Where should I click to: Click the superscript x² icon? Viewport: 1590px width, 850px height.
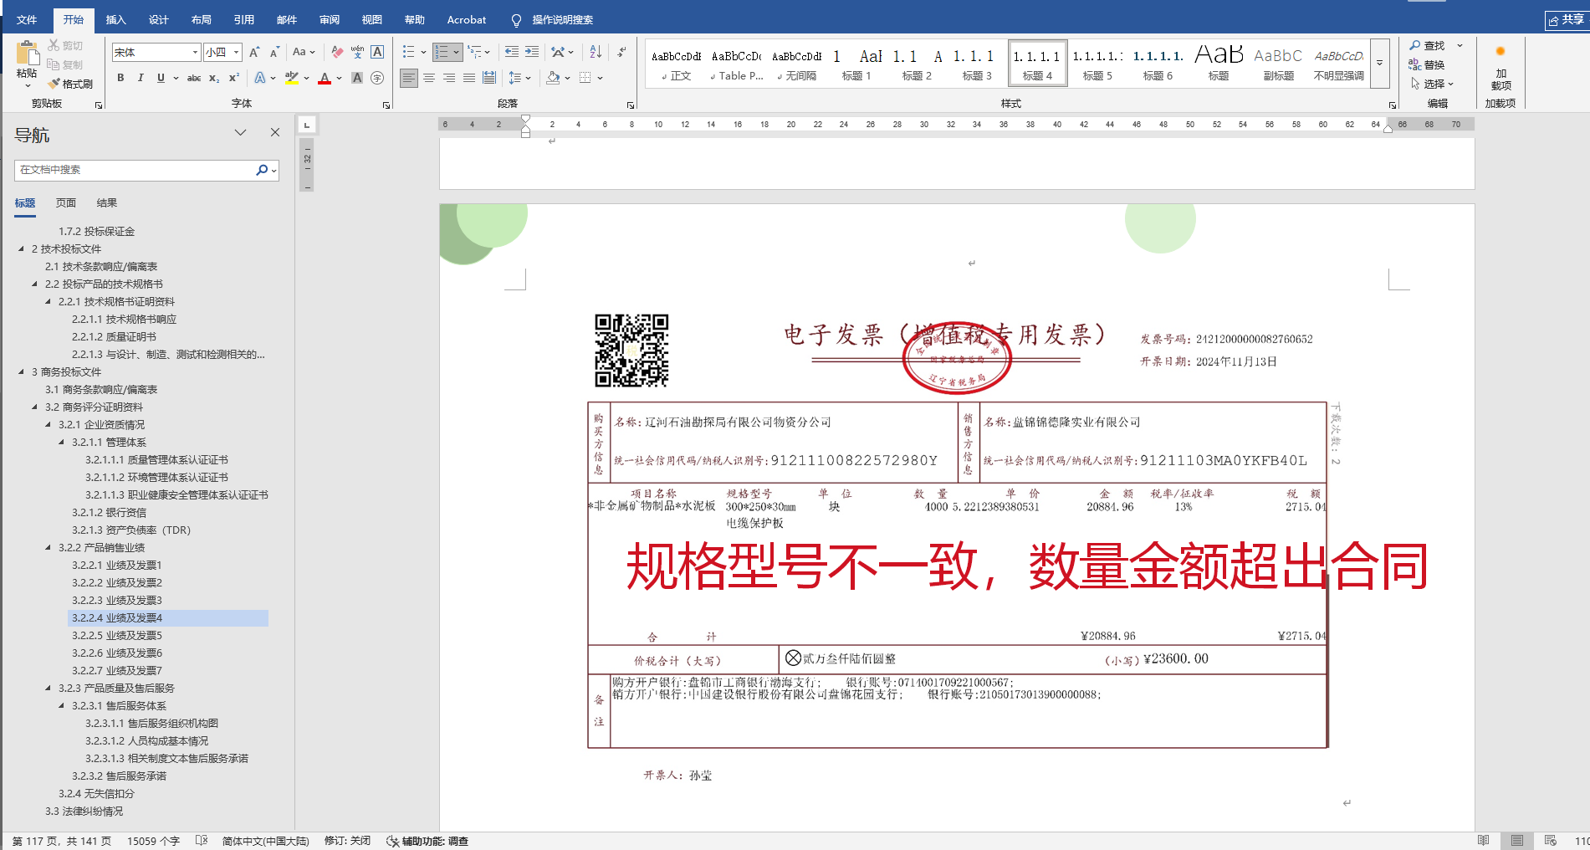234,78
